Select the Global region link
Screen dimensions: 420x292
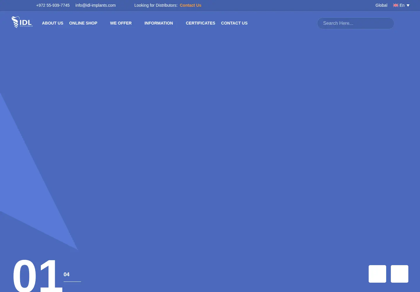coord(381,5)
